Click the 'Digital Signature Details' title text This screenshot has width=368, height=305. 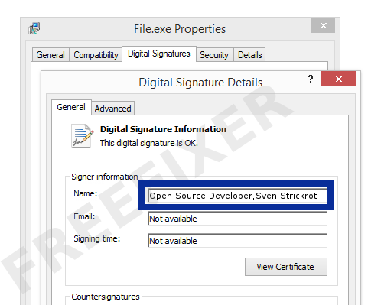200,83
